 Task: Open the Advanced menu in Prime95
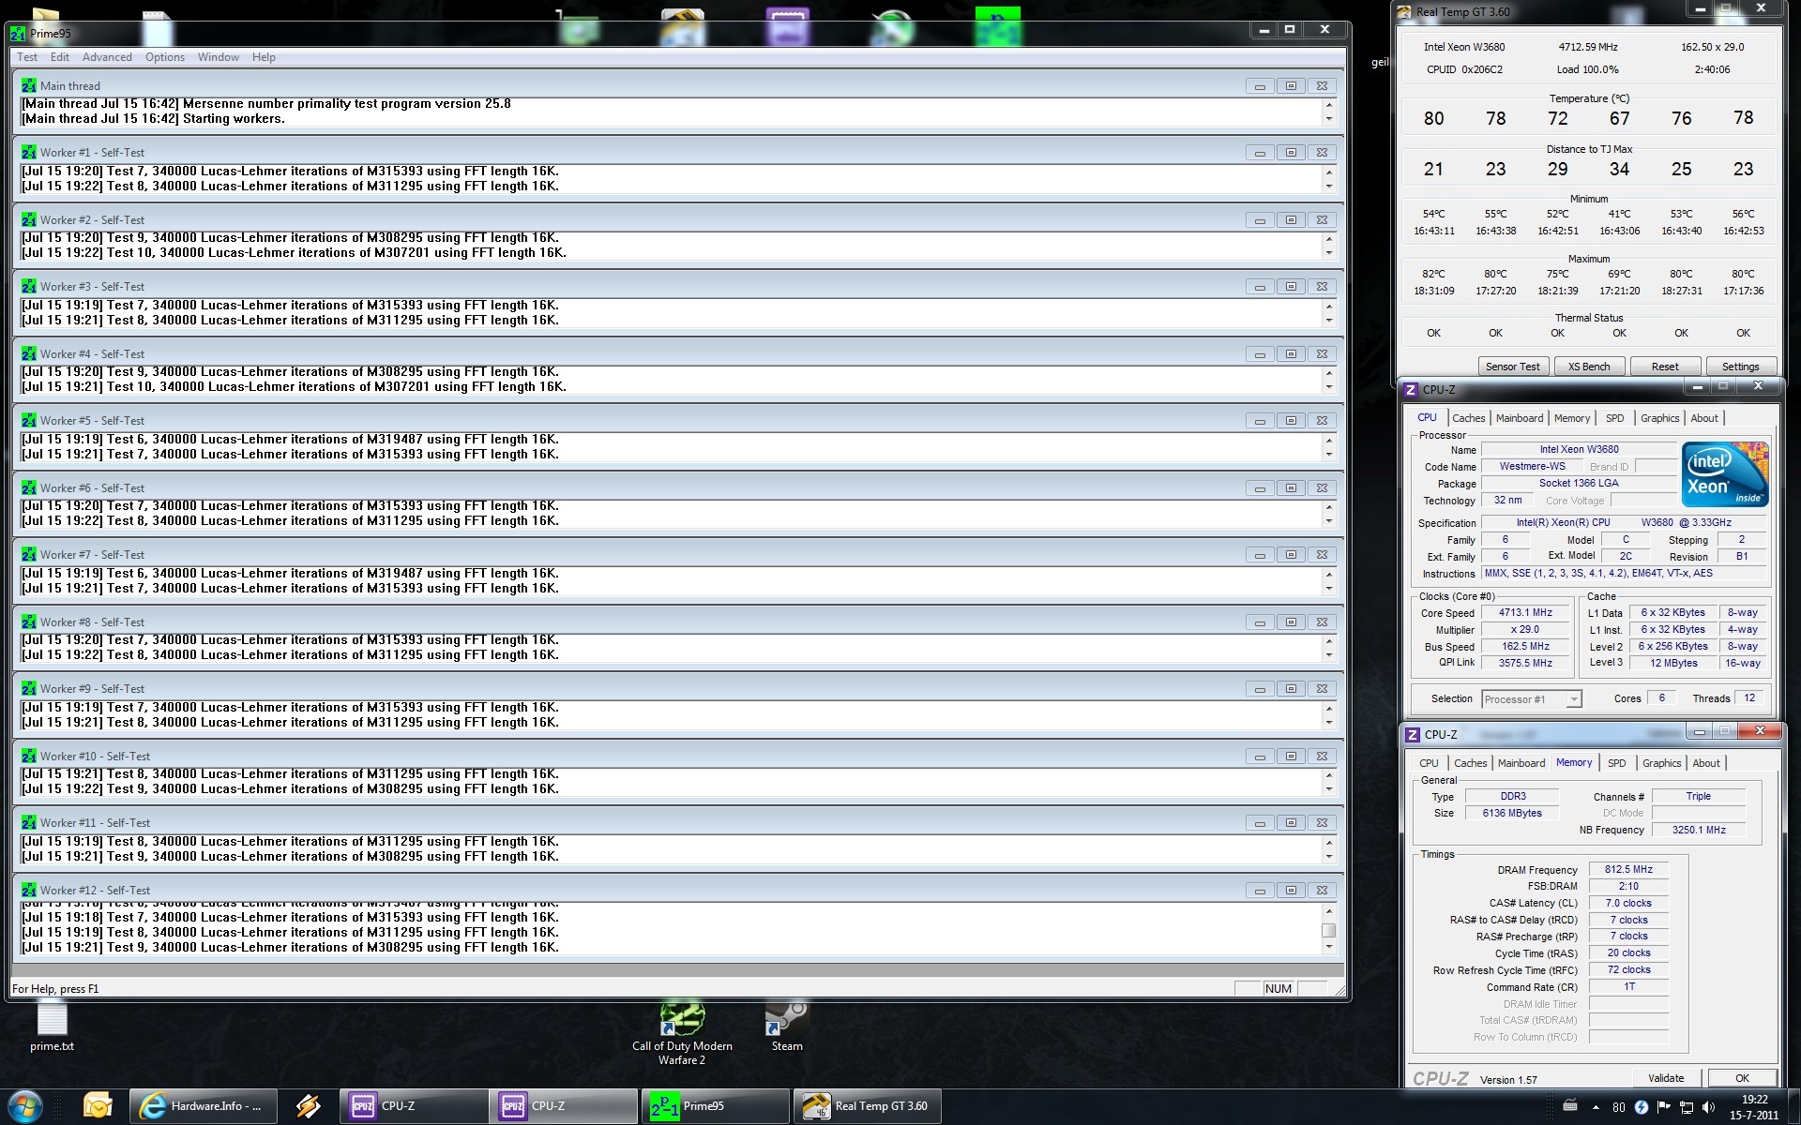point(107,57)
